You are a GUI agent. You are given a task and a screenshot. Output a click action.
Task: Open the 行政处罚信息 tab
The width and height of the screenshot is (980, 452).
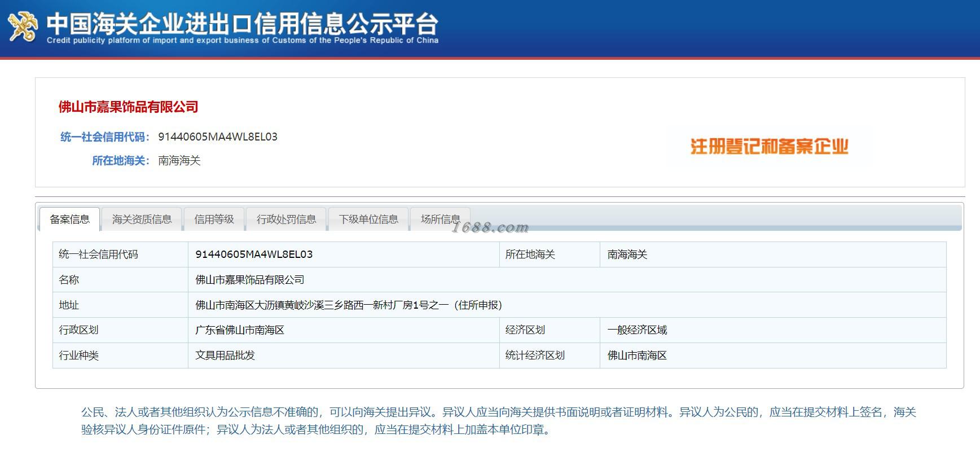coord(286,219)
